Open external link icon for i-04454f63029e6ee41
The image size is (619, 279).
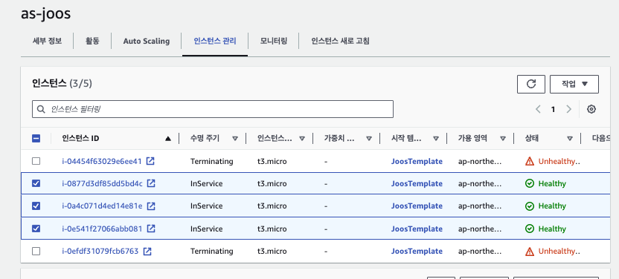pos(150,161)
